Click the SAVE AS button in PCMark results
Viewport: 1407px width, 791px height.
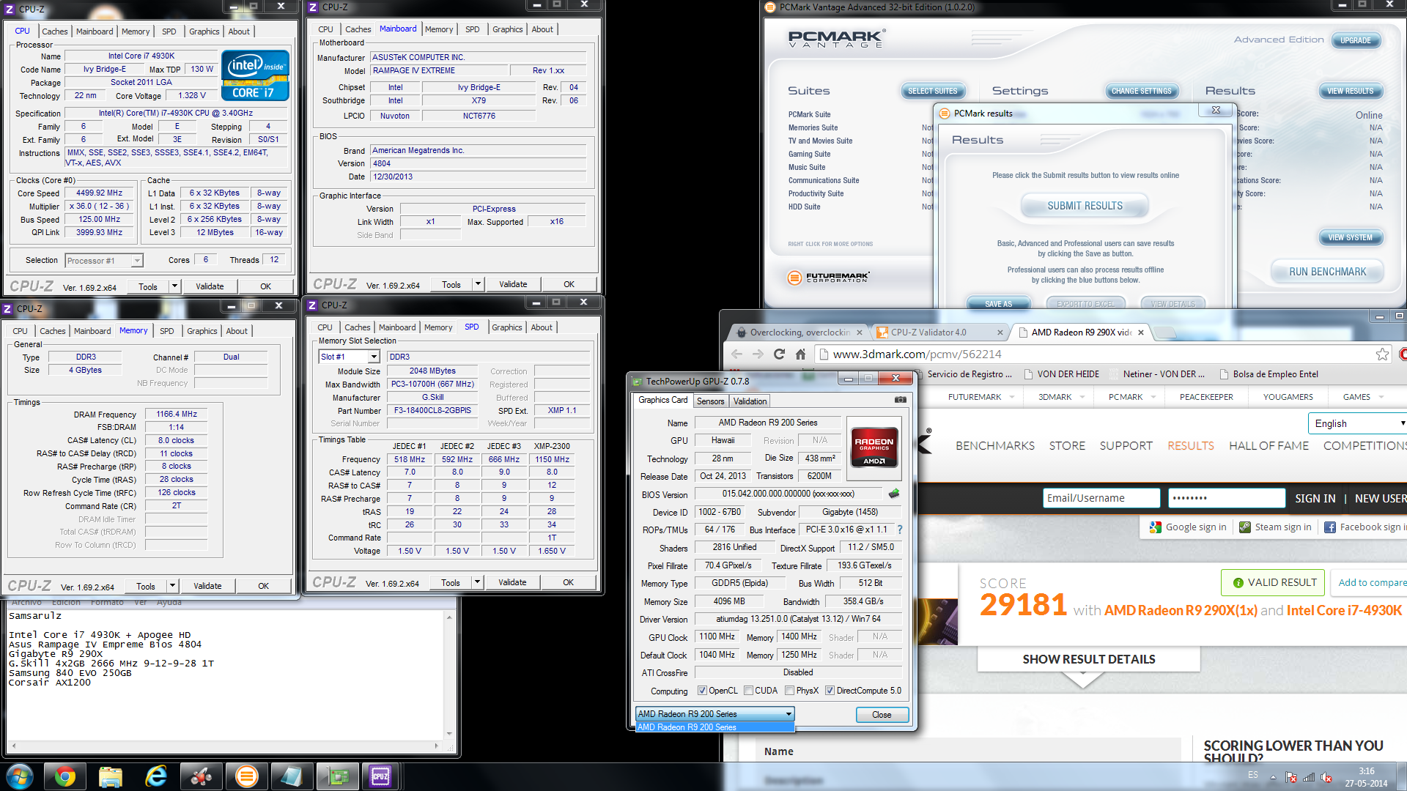pyautogui.click(x=997, y=304)
